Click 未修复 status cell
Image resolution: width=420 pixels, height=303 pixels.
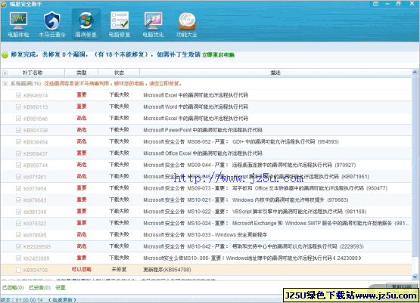point(119,269)
